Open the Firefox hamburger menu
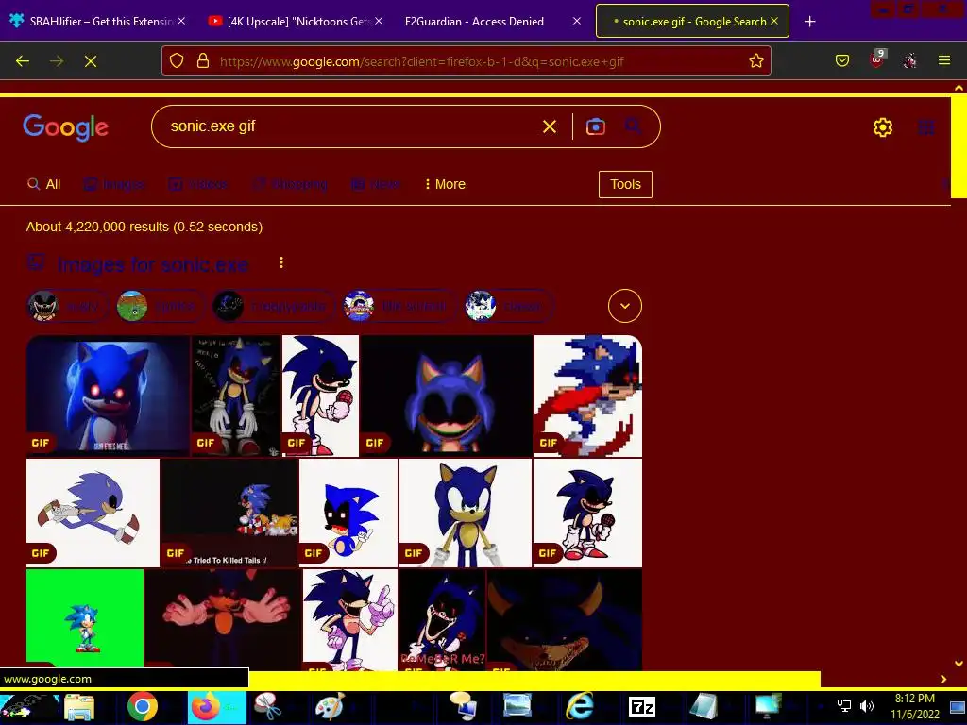 click(x=944, y=60)
